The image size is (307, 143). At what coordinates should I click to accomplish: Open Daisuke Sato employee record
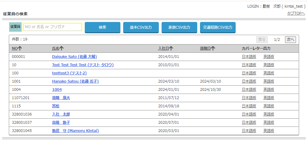[x=74, y=57]
